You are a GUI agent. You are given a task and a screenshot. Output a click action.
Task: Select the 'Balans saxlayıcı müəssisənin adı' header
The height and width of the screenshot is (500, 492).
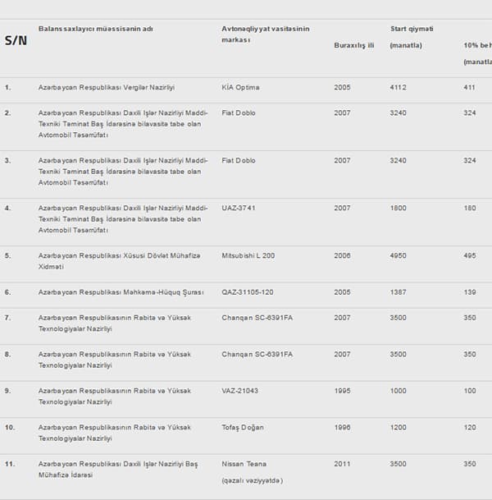(x=96, y=29)
